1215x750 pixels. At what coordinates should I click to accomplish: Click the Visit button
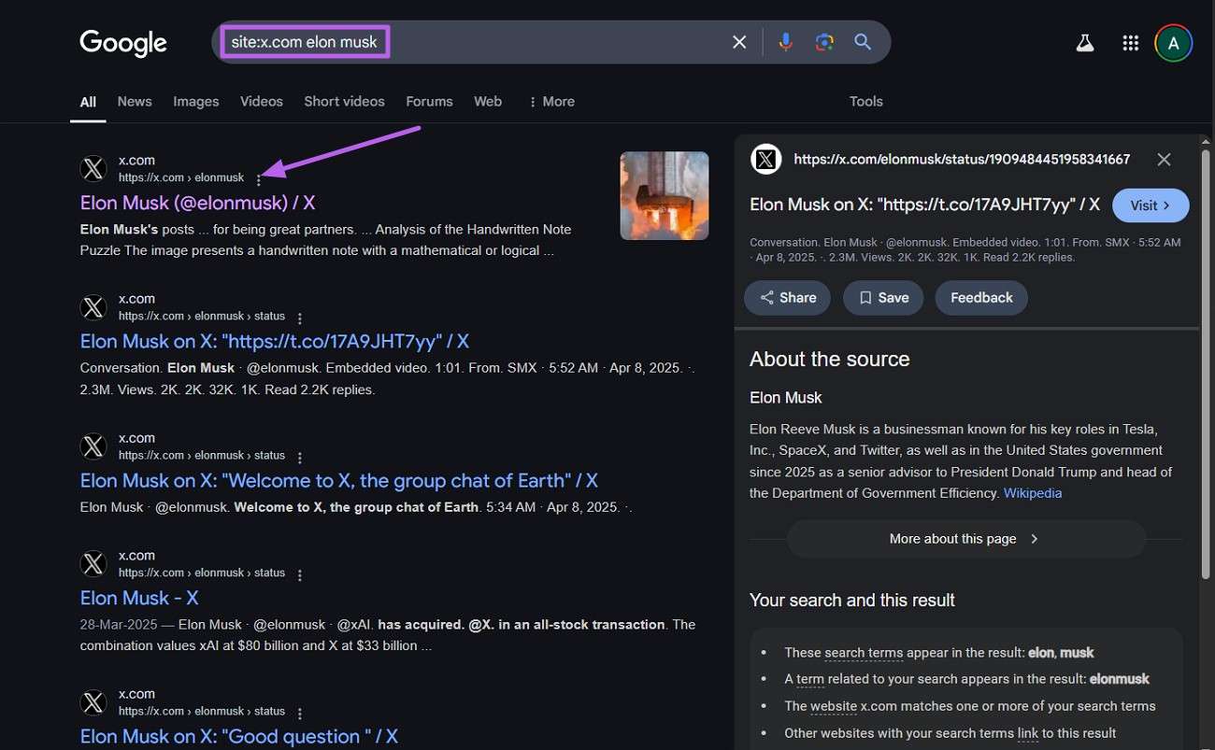click(x=1151, y=205)
